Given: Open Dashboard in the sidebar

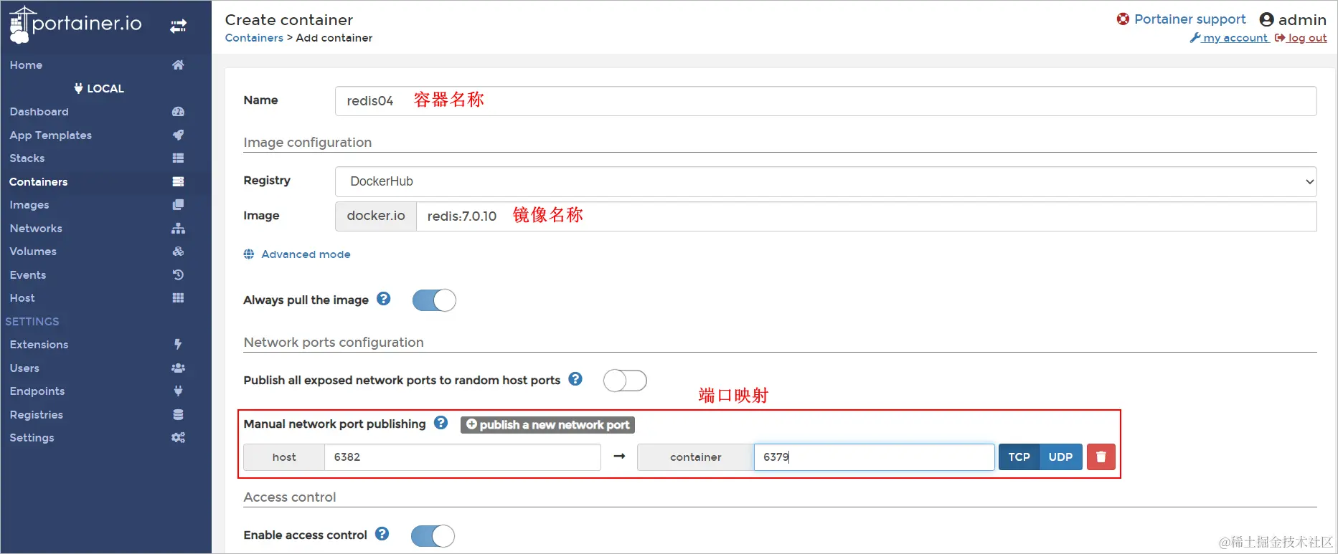Looking at the screenshot, I should tap(39, 112).
